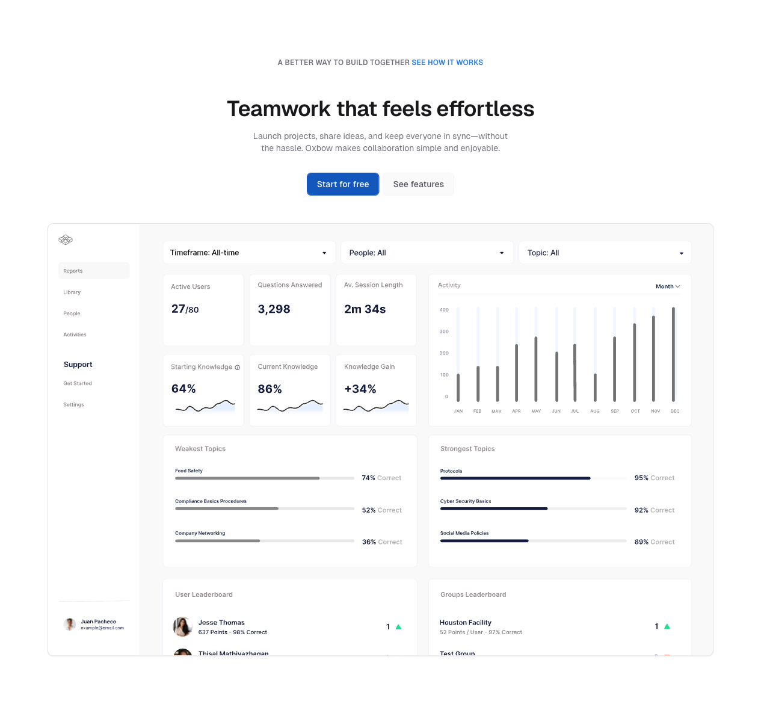
Task: Change the Activity chart Month selector
Action: (667, 286)
